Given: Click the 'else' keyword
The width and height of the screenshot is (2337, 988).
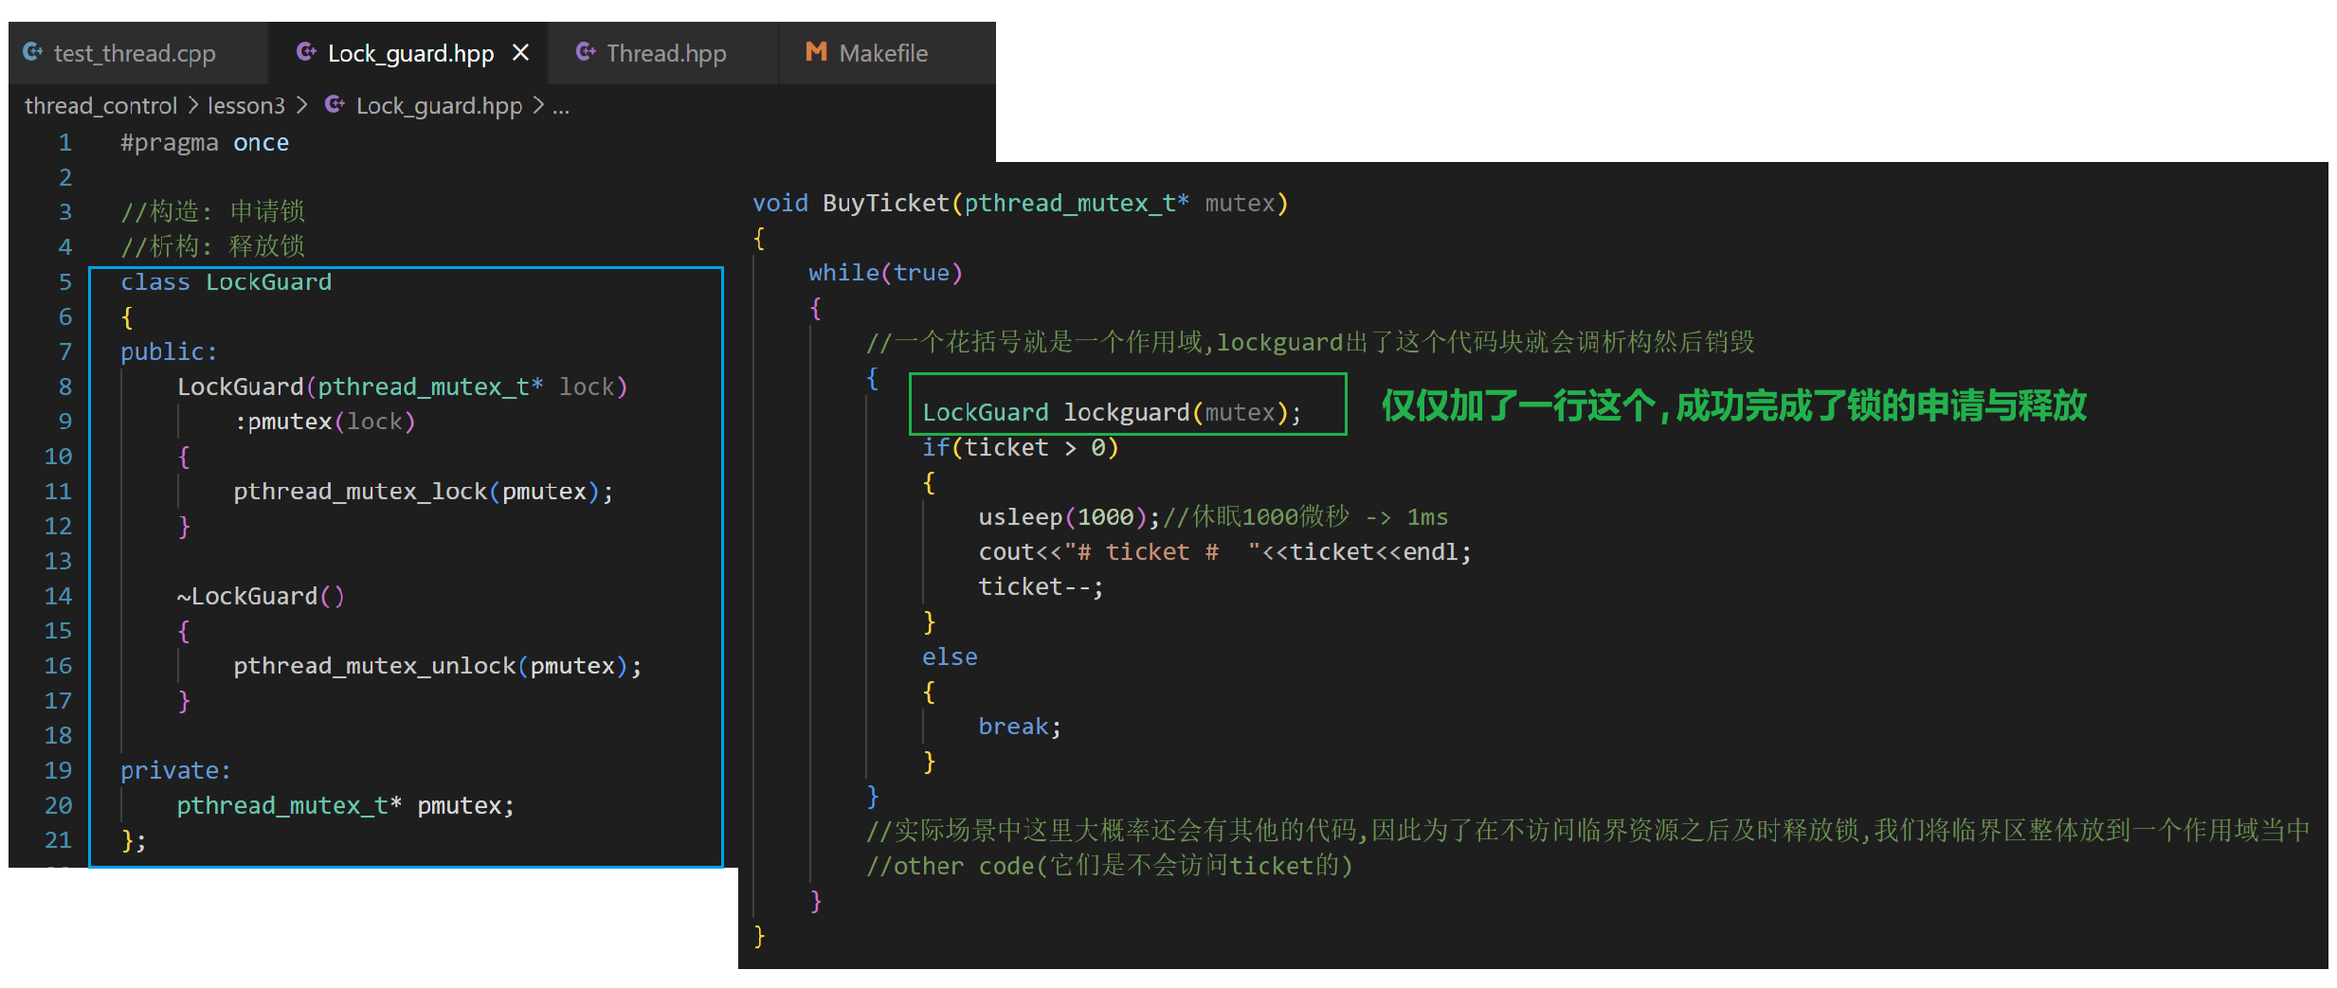Looking at the screenshot, I should 950,656.
